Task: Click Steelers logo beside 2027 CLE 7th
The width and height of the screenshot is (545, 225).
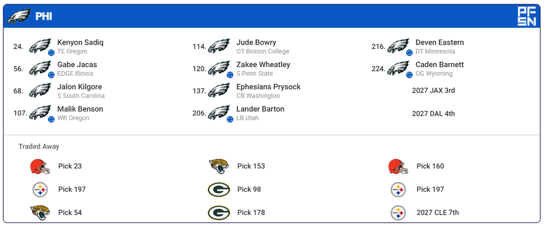Action: pos(398,212)
